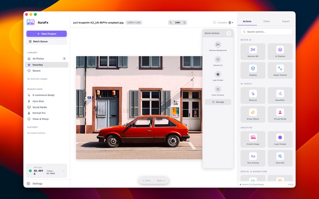Click the photo count badge on All Photos

pos(64,59)
